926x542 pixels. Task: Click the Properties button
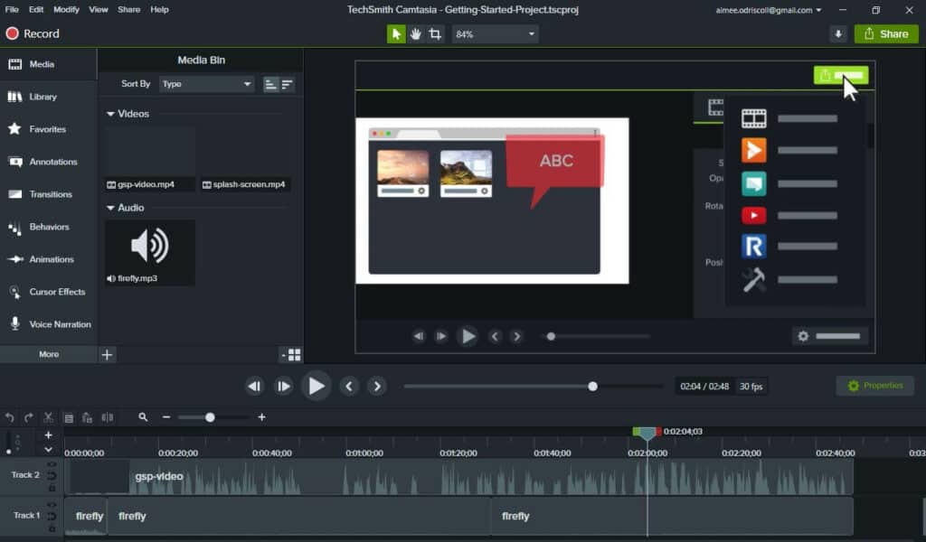[875, 386]
